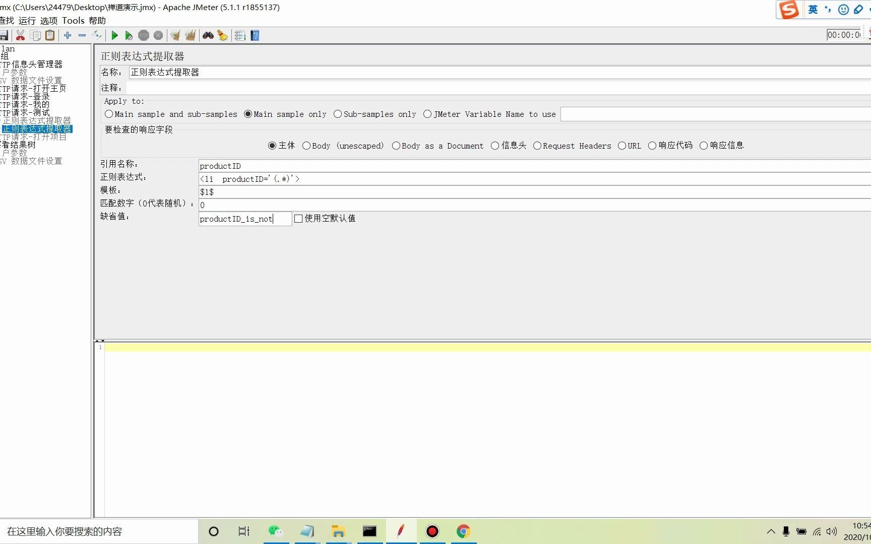Open Google Chrome from the taskbar
Viewport: 871px width, 544px height.
coord(463,531)
